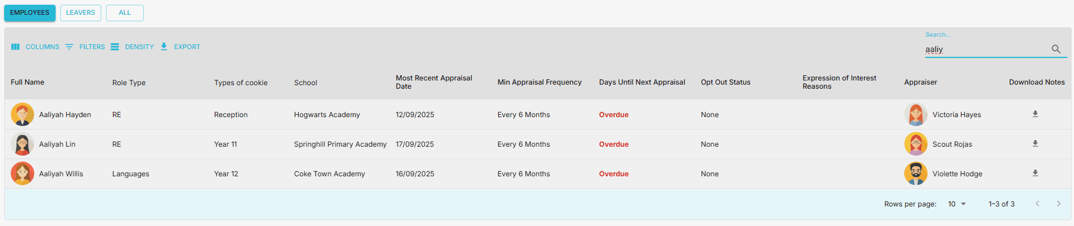Click Aaliyah Lin's avatar
The height and width of the screenshot is (226, 1074).
pyautogui.click(x=22, y=144)
